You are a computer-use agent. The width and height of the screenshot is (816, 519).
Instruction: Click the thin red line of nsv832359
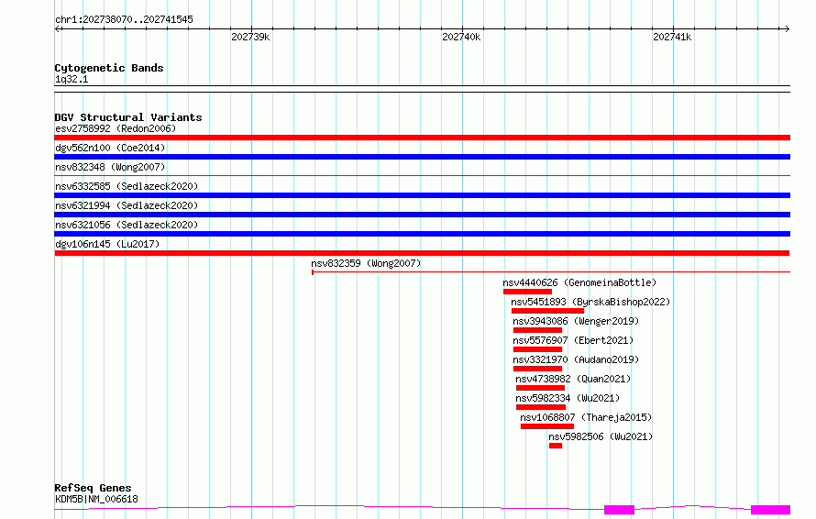[x=551, y=271]
